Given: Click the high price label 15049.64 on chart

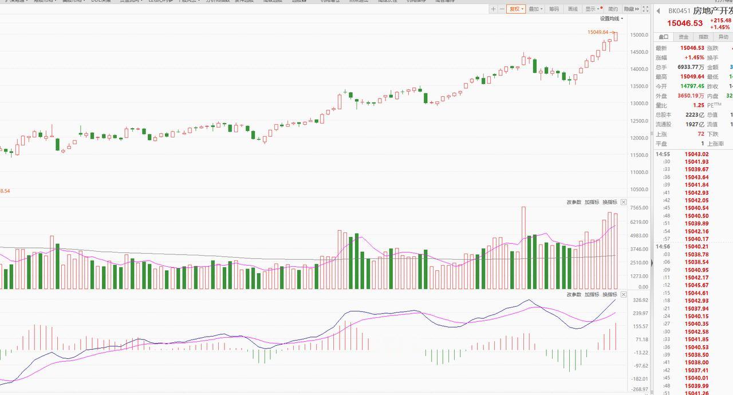Looking at the screenshot, I should pos(598,32).
